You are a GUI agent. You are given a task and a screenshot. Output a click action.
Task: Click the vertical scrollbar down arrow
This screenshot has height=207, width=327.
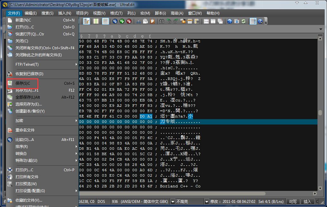coord(320,188)
